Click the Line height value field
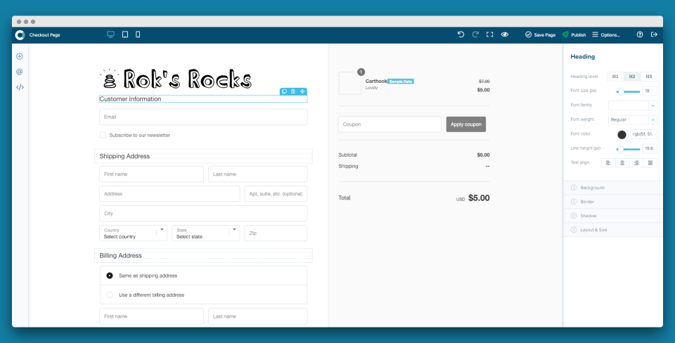The height and width of the screenshot is (343, 675). (650, 149)
